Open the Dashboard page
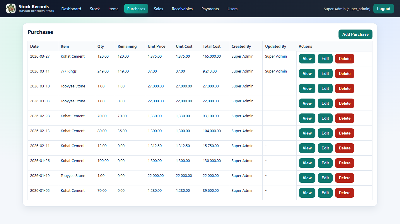The image size is (400, 224). point(71,9)
